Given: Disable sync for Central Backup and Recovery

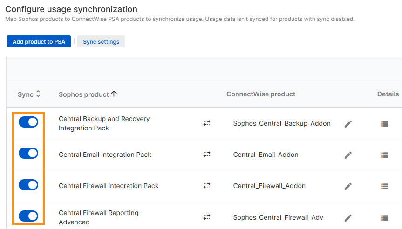Looking at the screenshot, I should pos(28,122).
